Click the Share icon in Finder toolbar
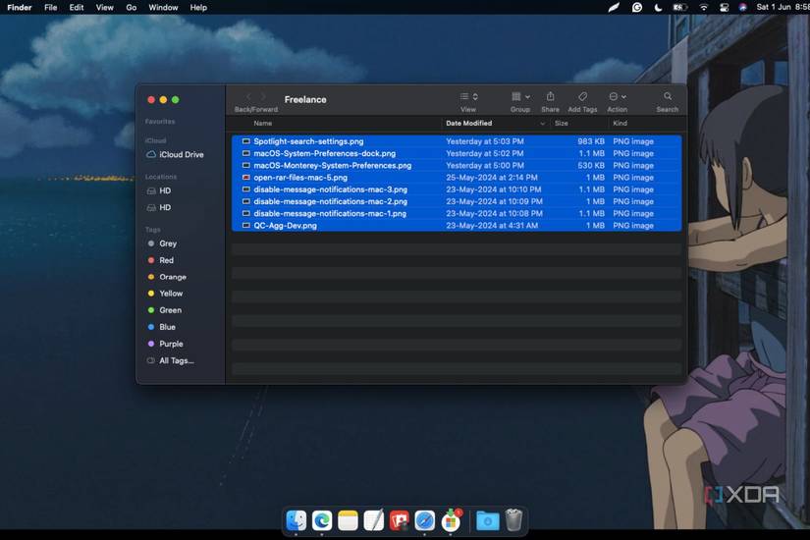The width and height of the screenshot is (810, 540). 550,97
